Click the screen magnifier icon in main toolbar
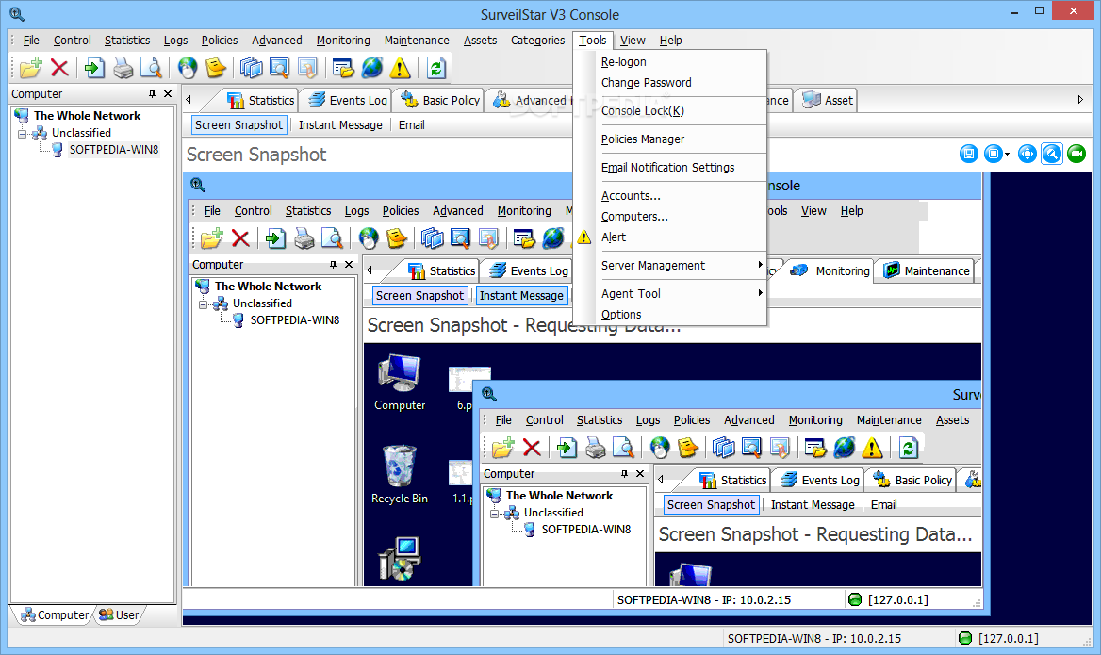The image size is (1101, 655). pyautogui.click(x=279, y=68)
